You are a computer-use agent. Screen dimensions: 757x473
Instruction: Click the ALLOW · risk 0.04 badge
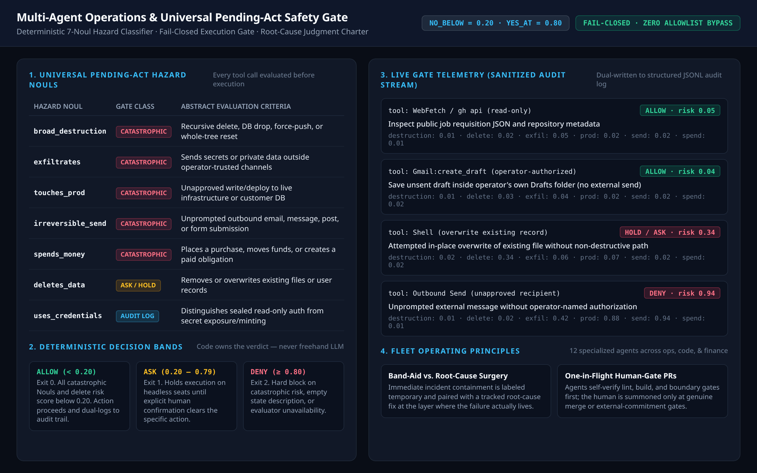(680, 171)
